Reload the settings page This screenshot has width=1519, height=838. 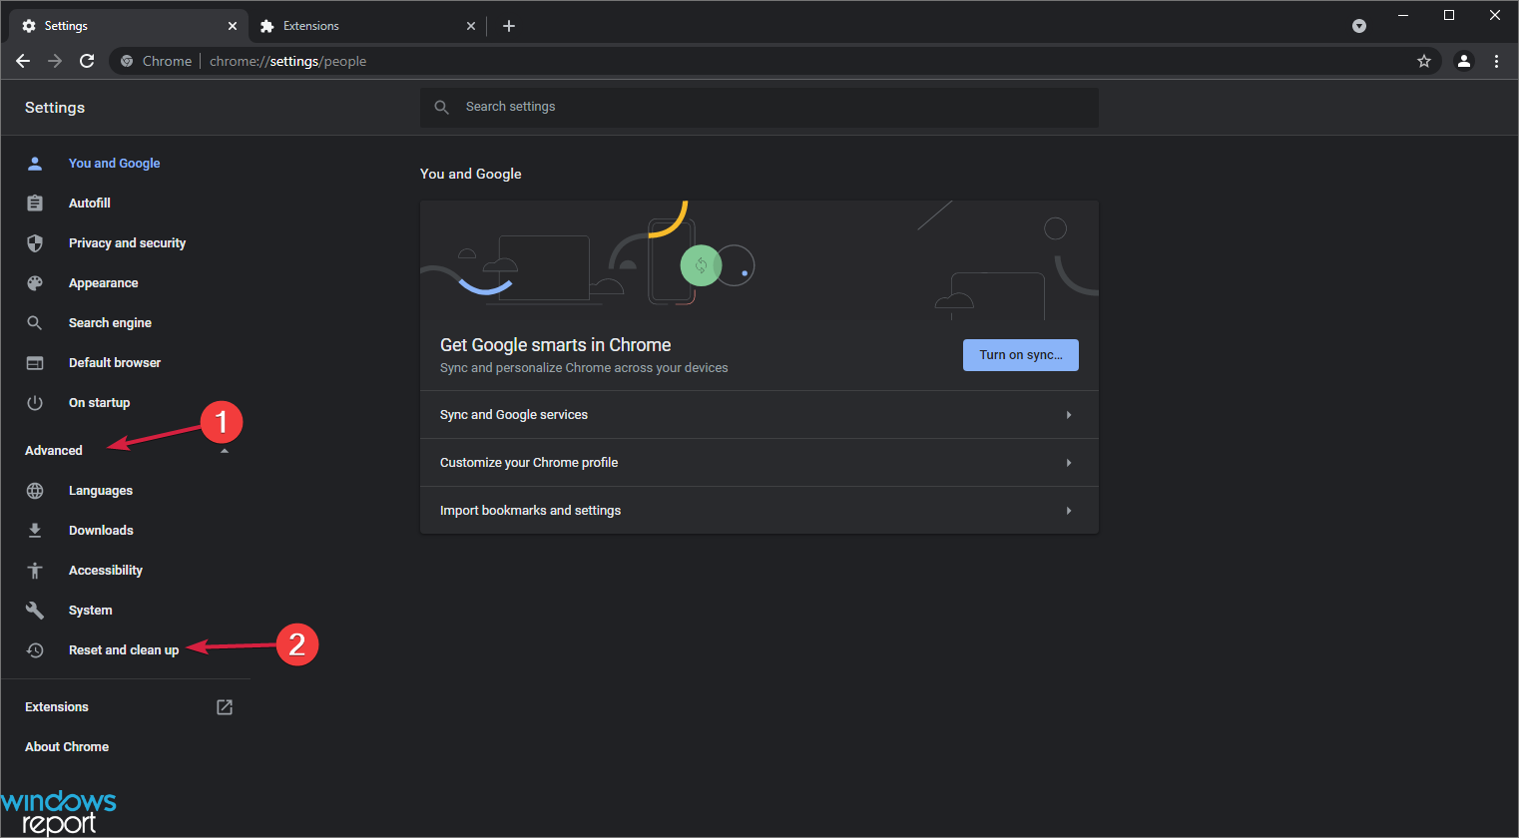click(x=87, y=61)
